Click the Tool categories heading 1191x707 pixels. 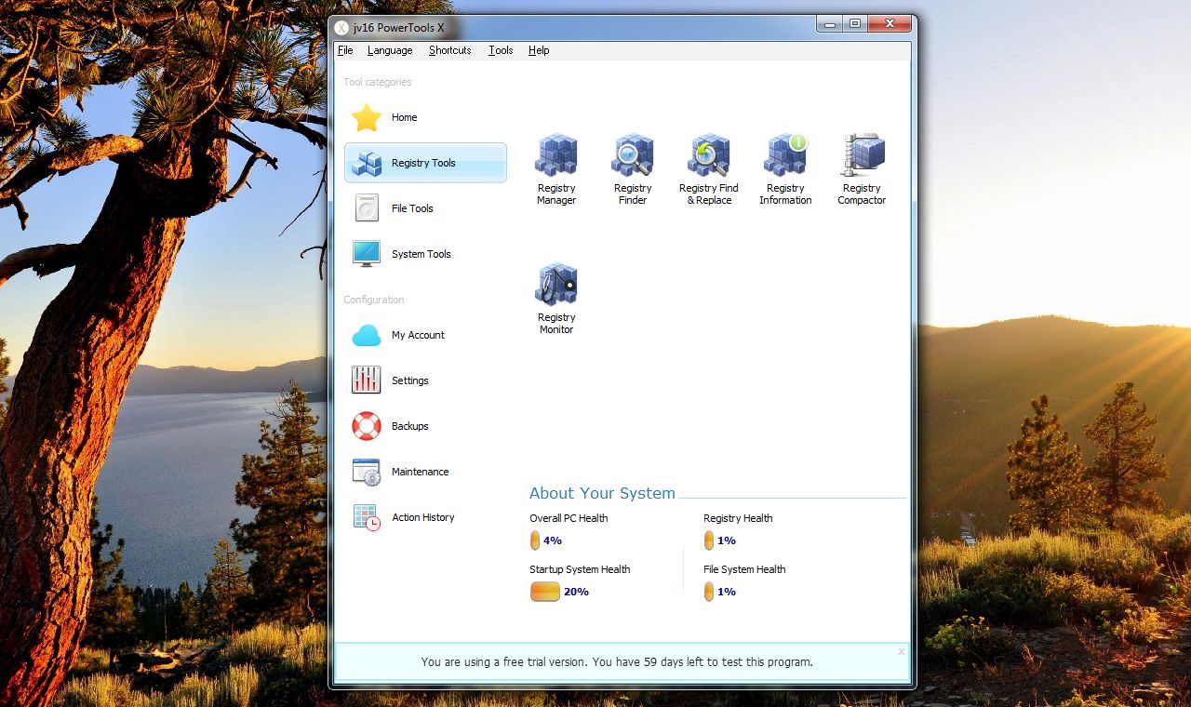(x=378, y=82)
